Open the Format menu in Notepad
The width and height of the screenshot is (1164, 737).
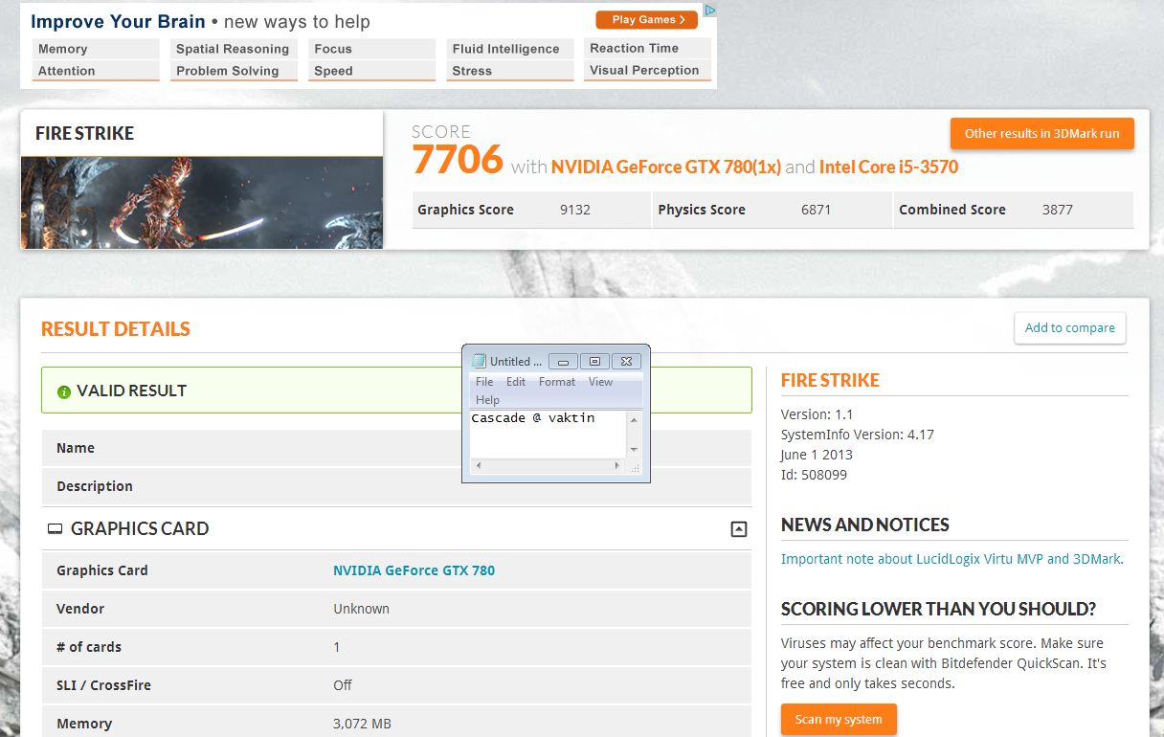(556, 382)
